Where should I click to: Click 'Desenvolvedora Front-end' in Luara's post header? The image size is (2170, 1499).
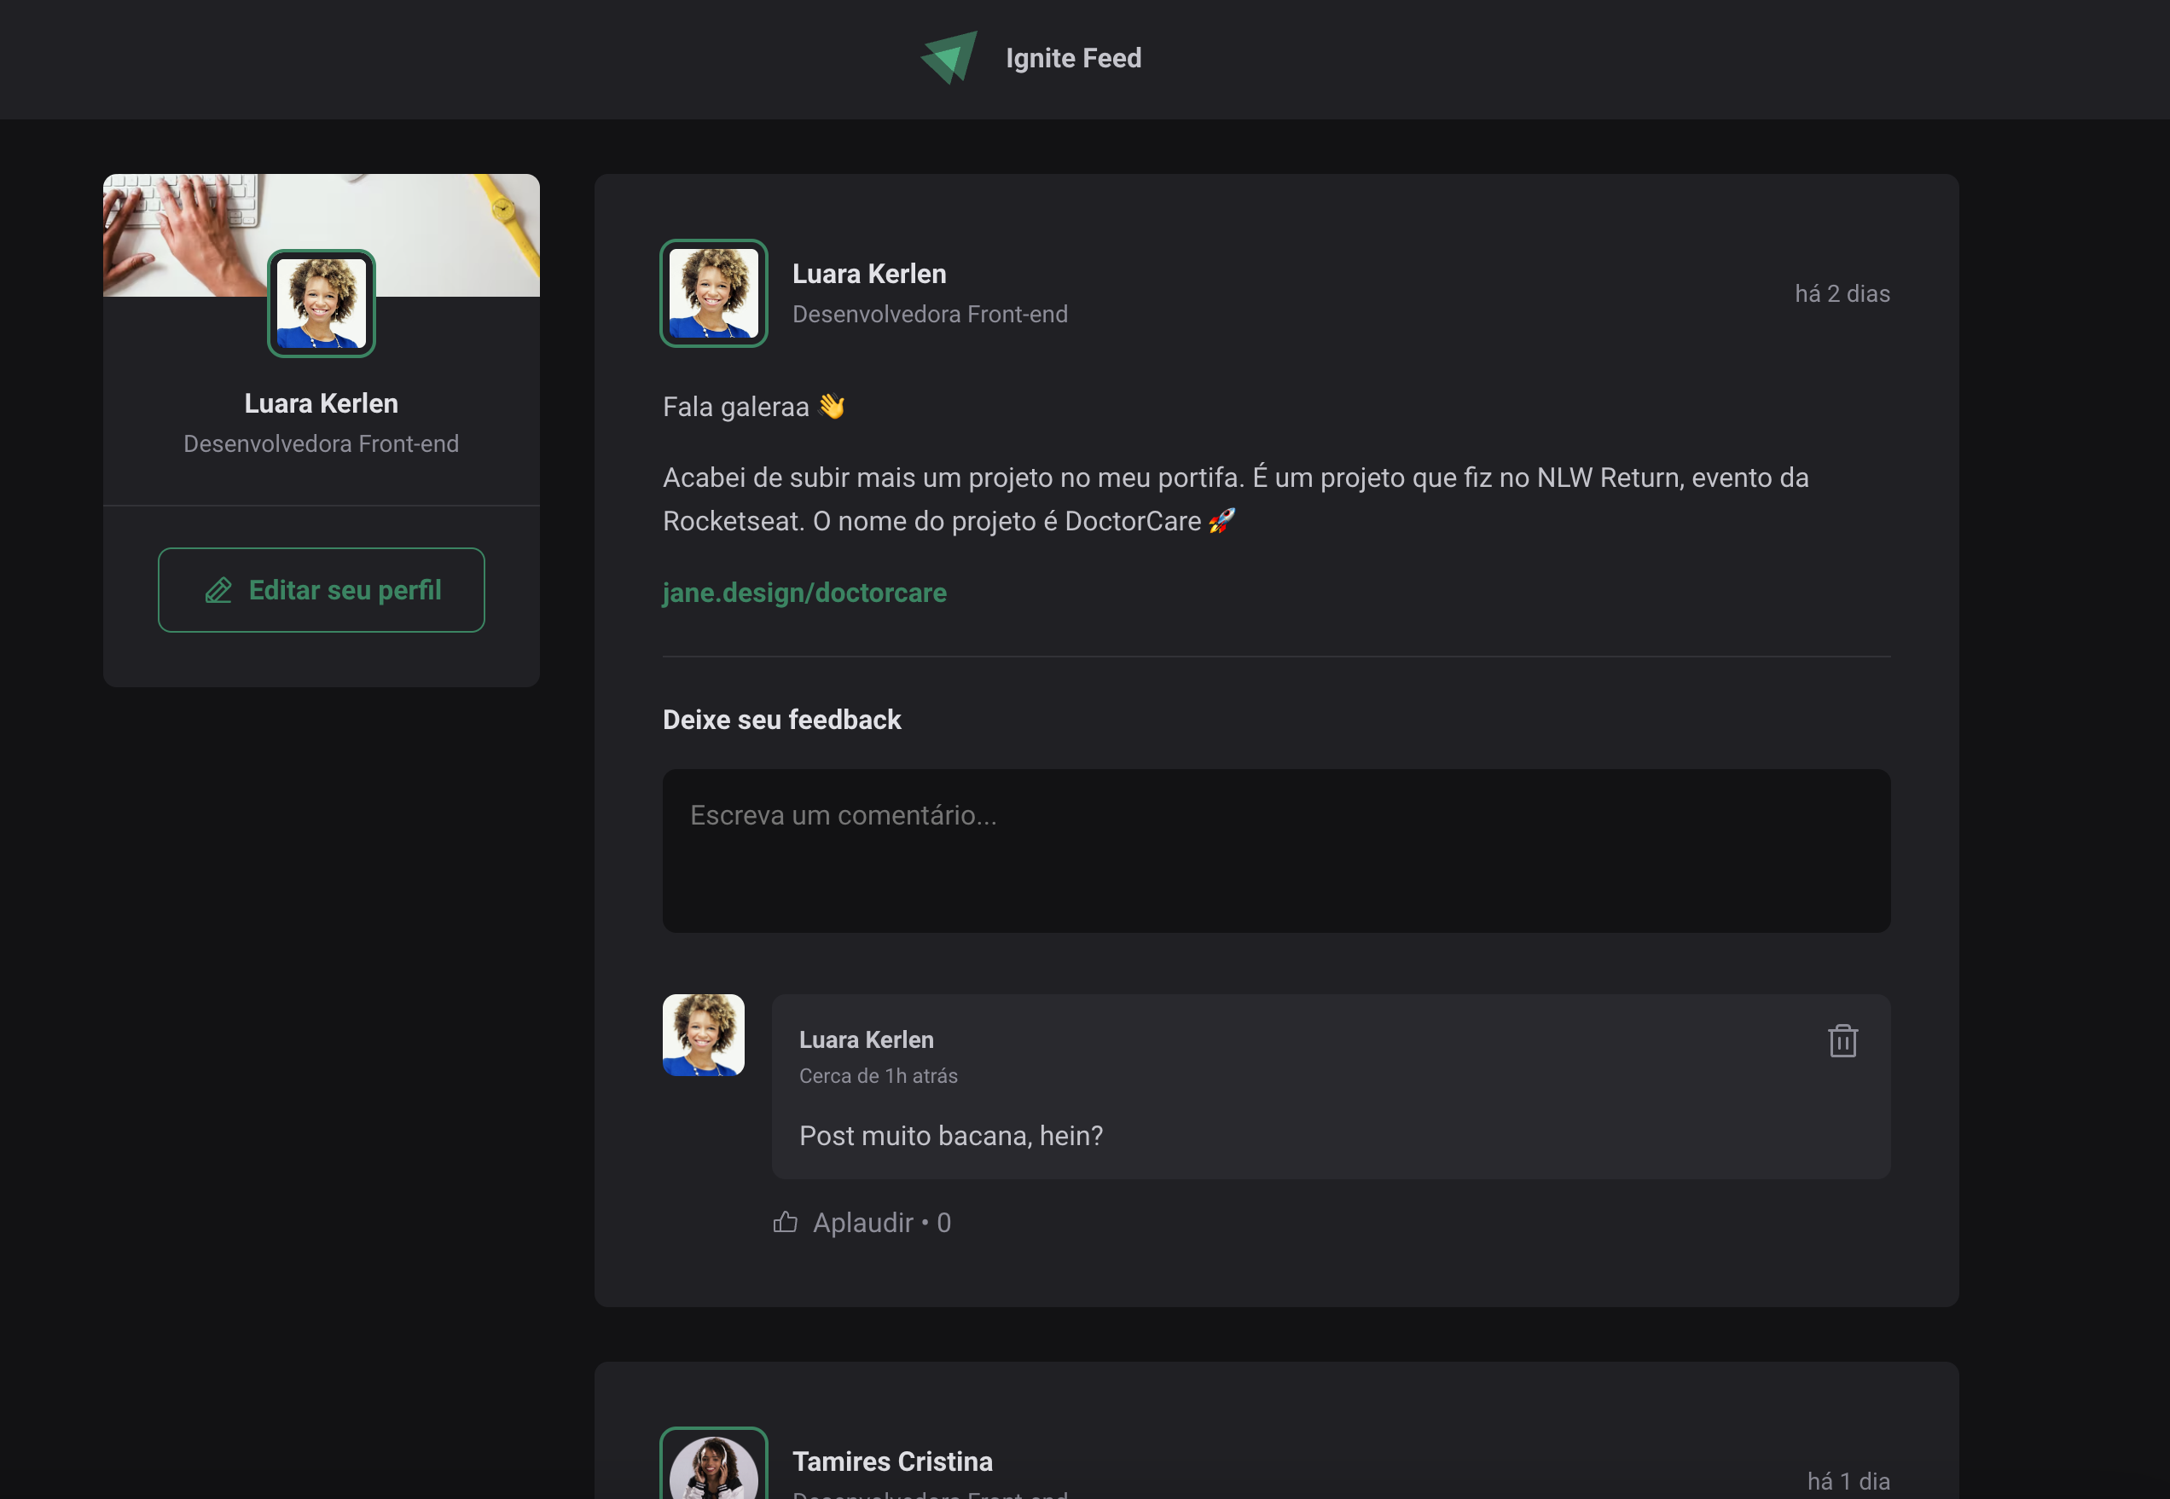click(x=929, y=314)
